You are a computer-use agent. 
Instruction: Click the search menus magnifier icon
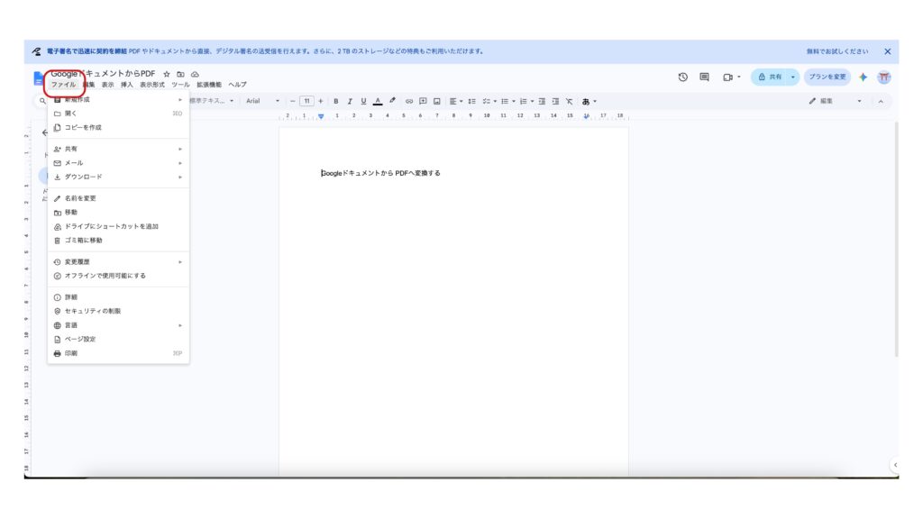pyautogui.click(x=42, y=101)
